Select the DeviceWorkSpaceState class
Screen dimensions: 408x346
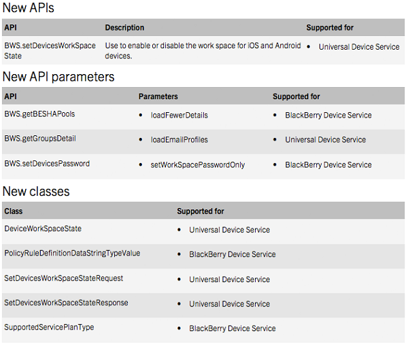43,228
